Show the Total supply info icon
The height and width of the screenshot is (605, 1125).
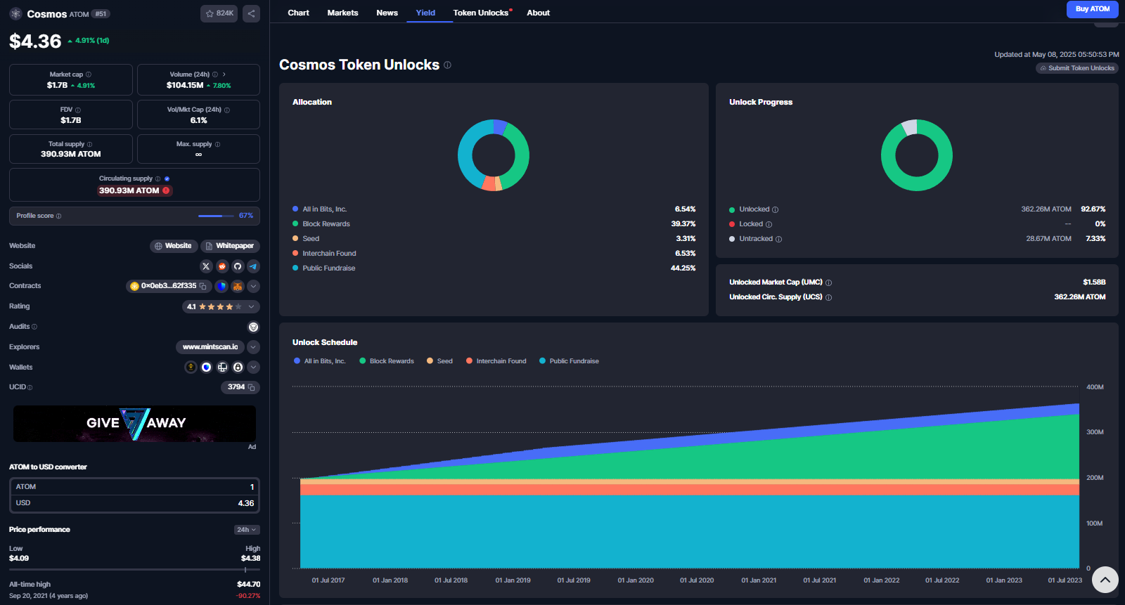[x=89, y=145]
